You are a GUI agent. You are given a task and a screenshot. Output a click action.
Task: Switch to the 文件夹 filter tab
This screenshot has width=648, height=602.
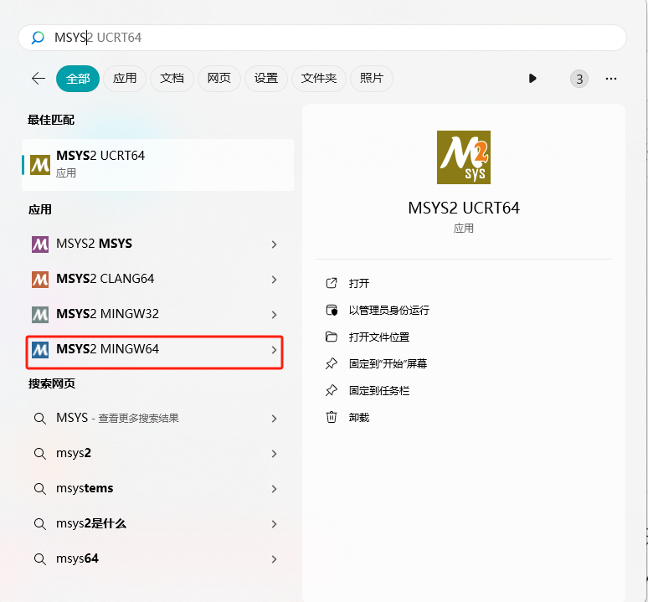[319, 79]
